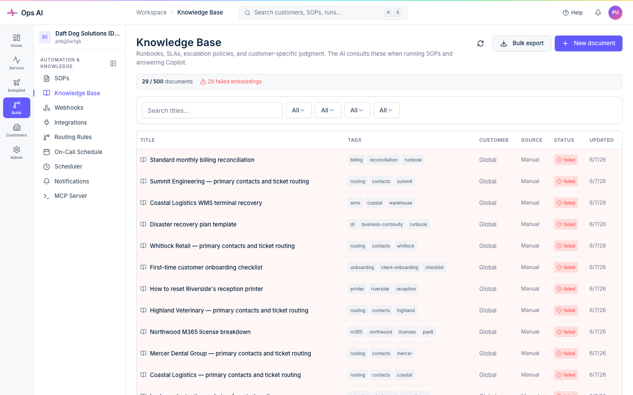Click the Webhooks icon in sidebar
The height and width of the screenshot is (395, 633).
[47, 108]
